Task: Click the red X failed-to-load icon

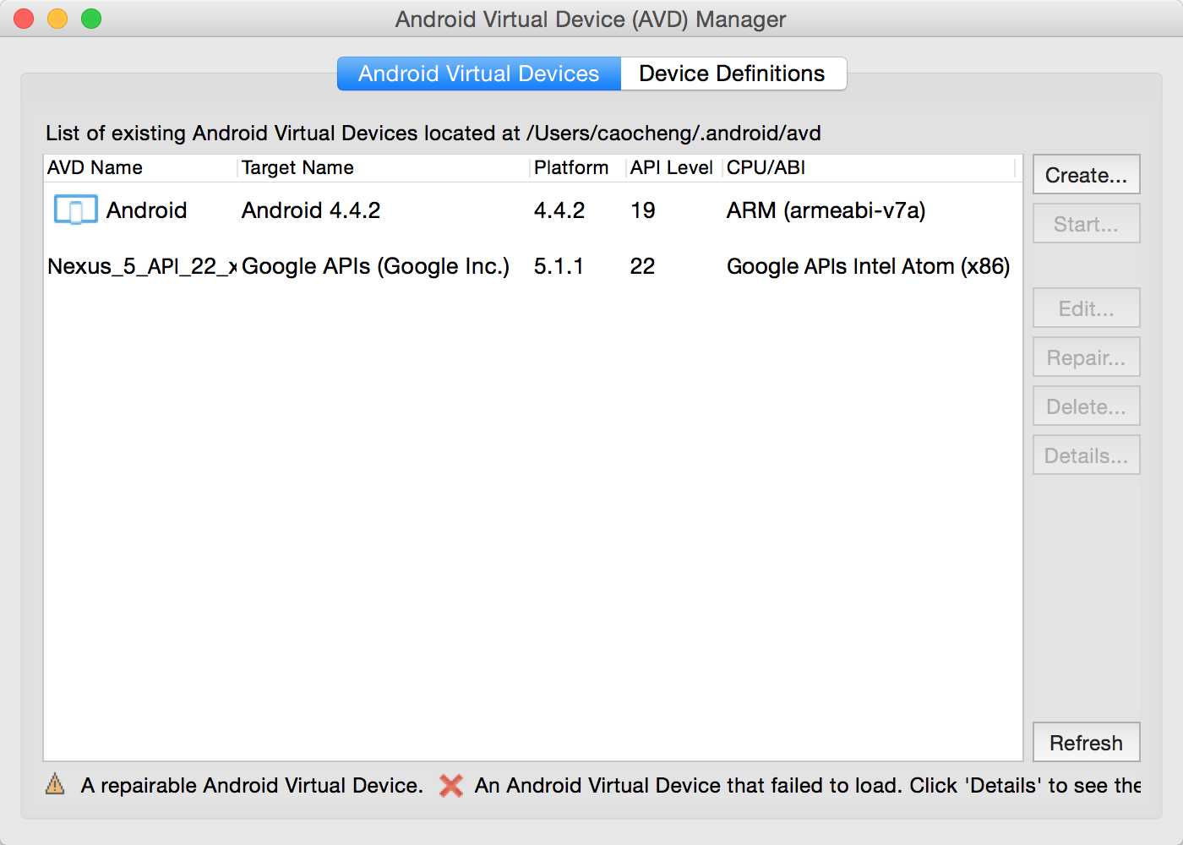Action: point(451,785)
